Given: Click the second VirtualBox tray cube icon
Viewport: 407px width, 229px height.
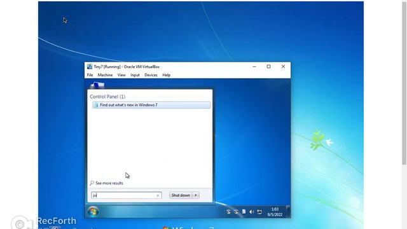Looking at the screenshot, I should (236, 212).
